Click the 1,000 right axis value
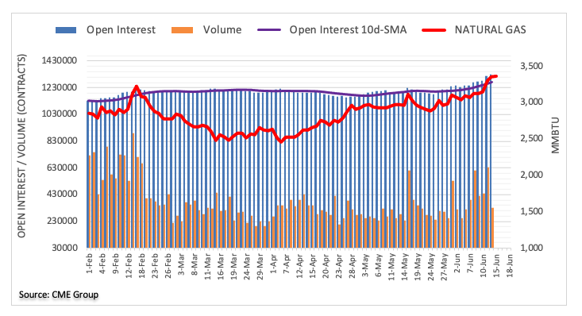The height and width of the screenshot is (316, 582). [531, 248]
